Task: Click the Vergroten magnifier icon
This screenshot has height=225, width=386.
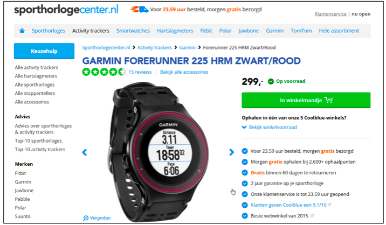Action: (x=86, y=218)
